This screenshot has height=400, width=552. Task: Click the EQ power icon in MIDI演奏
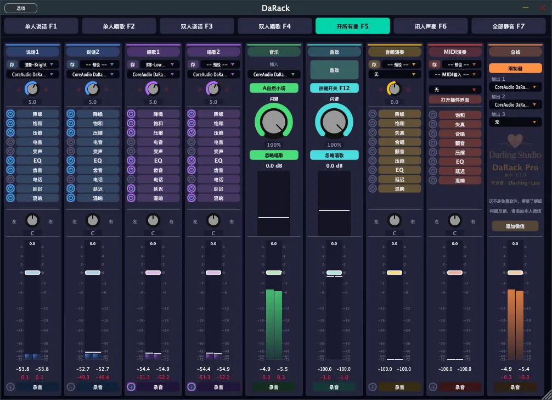click(433, 162)
